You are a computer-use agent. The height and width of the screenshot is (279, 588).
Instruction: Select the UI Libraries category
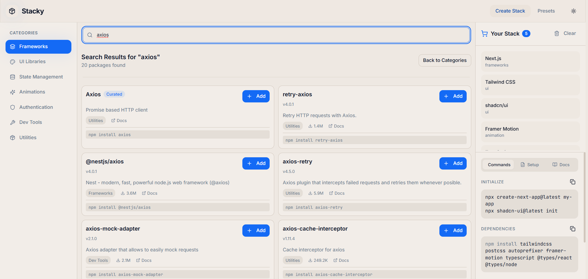38,62
